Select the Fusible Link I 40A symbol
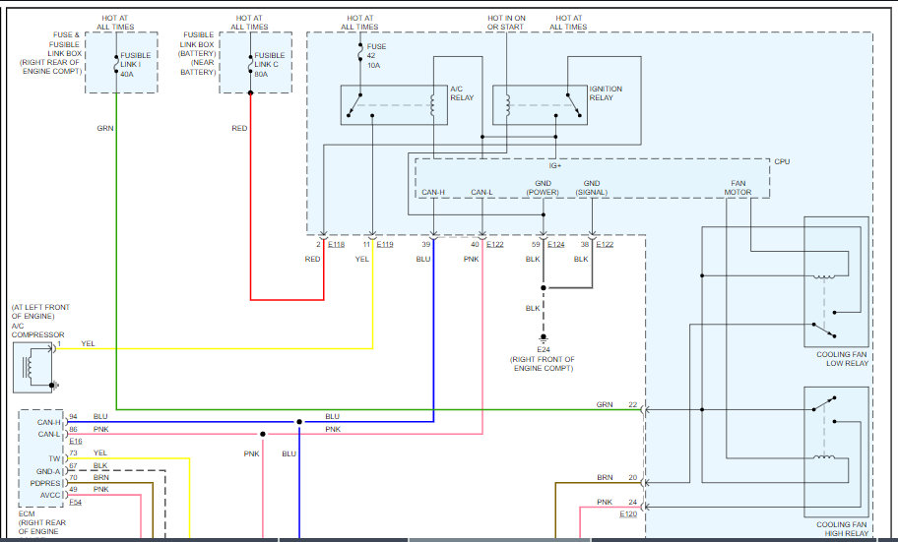The width and height of the screenshot is (898, 542). click(116, 64)
